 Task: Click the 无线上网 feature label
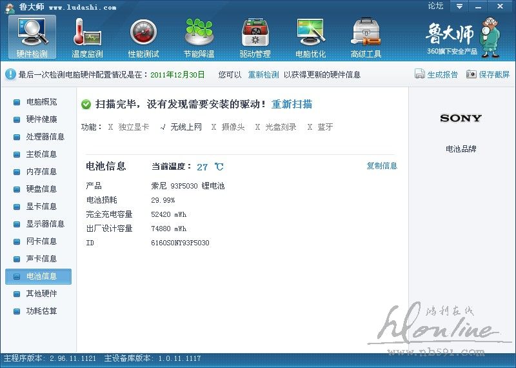click(x=186, y=127)
